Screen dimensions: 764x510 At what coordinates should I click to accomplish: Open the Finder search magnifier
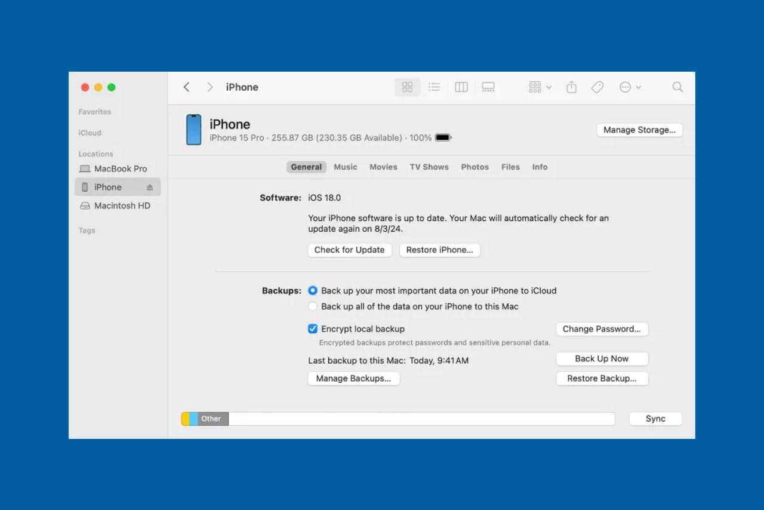677,87
